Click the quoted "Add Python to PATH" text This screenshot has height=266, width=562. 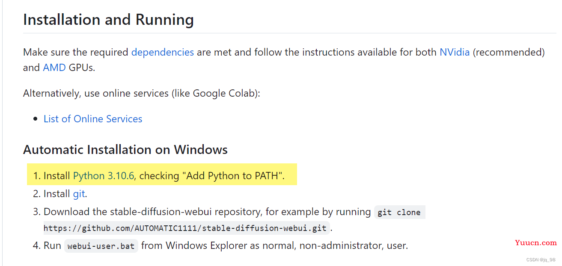(234, 176)
